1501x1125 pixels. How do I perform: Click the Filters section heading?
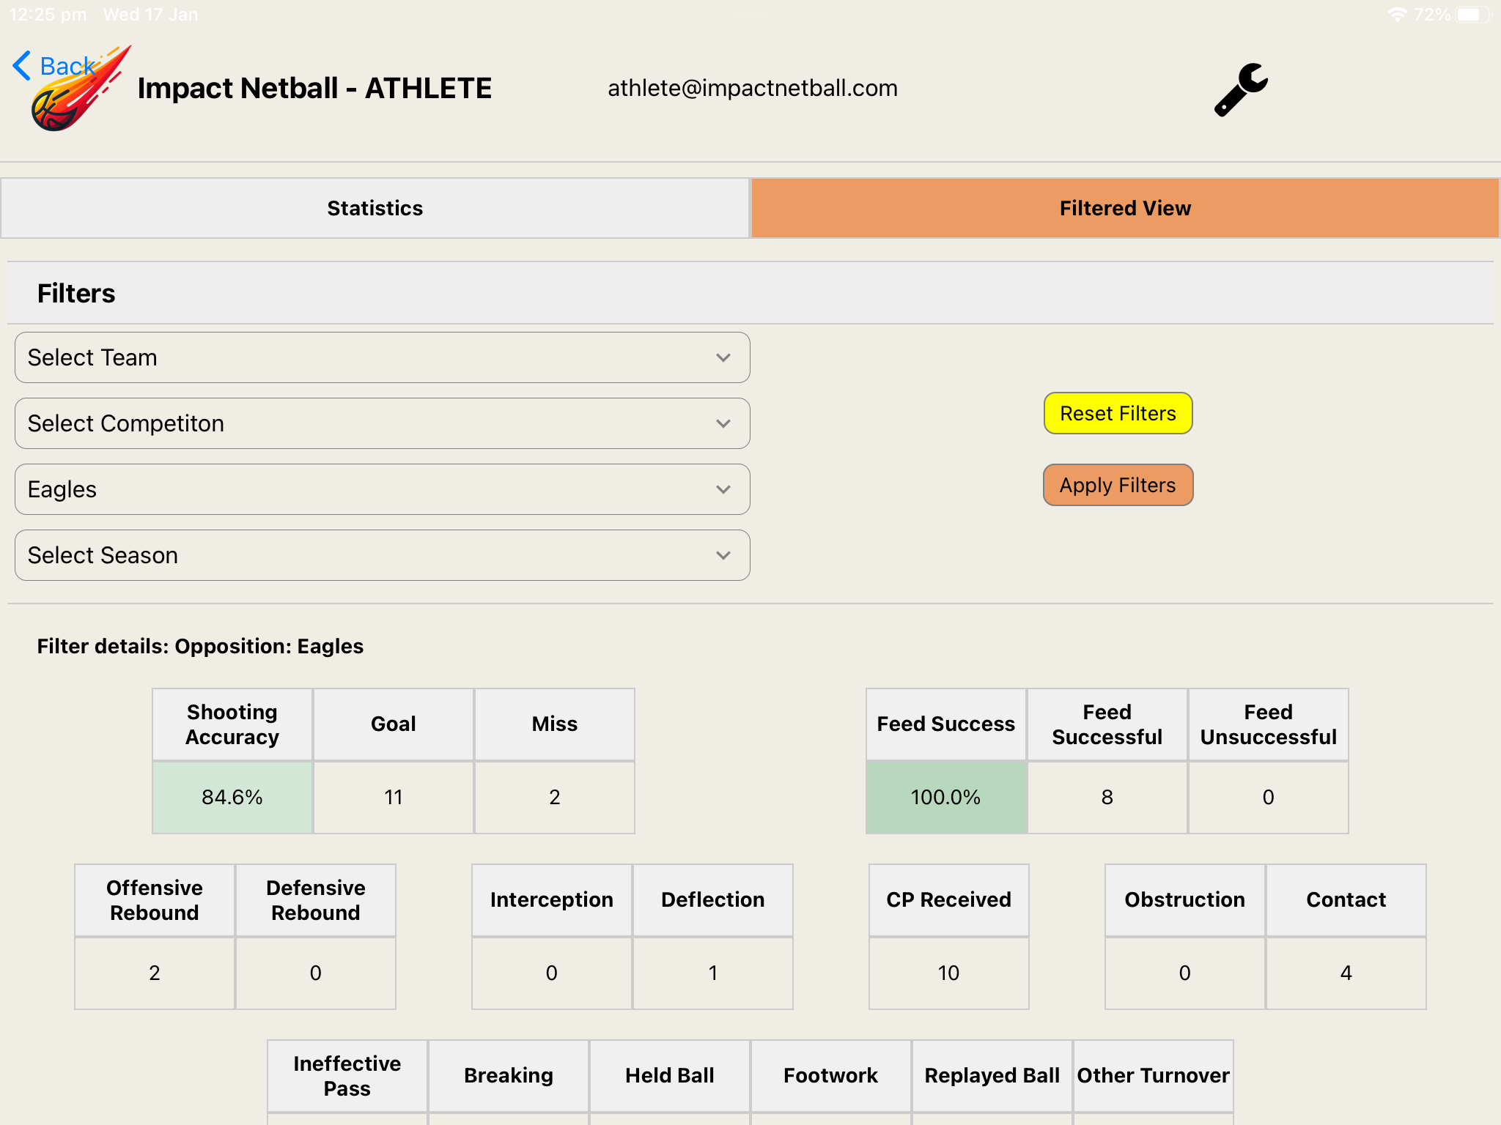75,292
